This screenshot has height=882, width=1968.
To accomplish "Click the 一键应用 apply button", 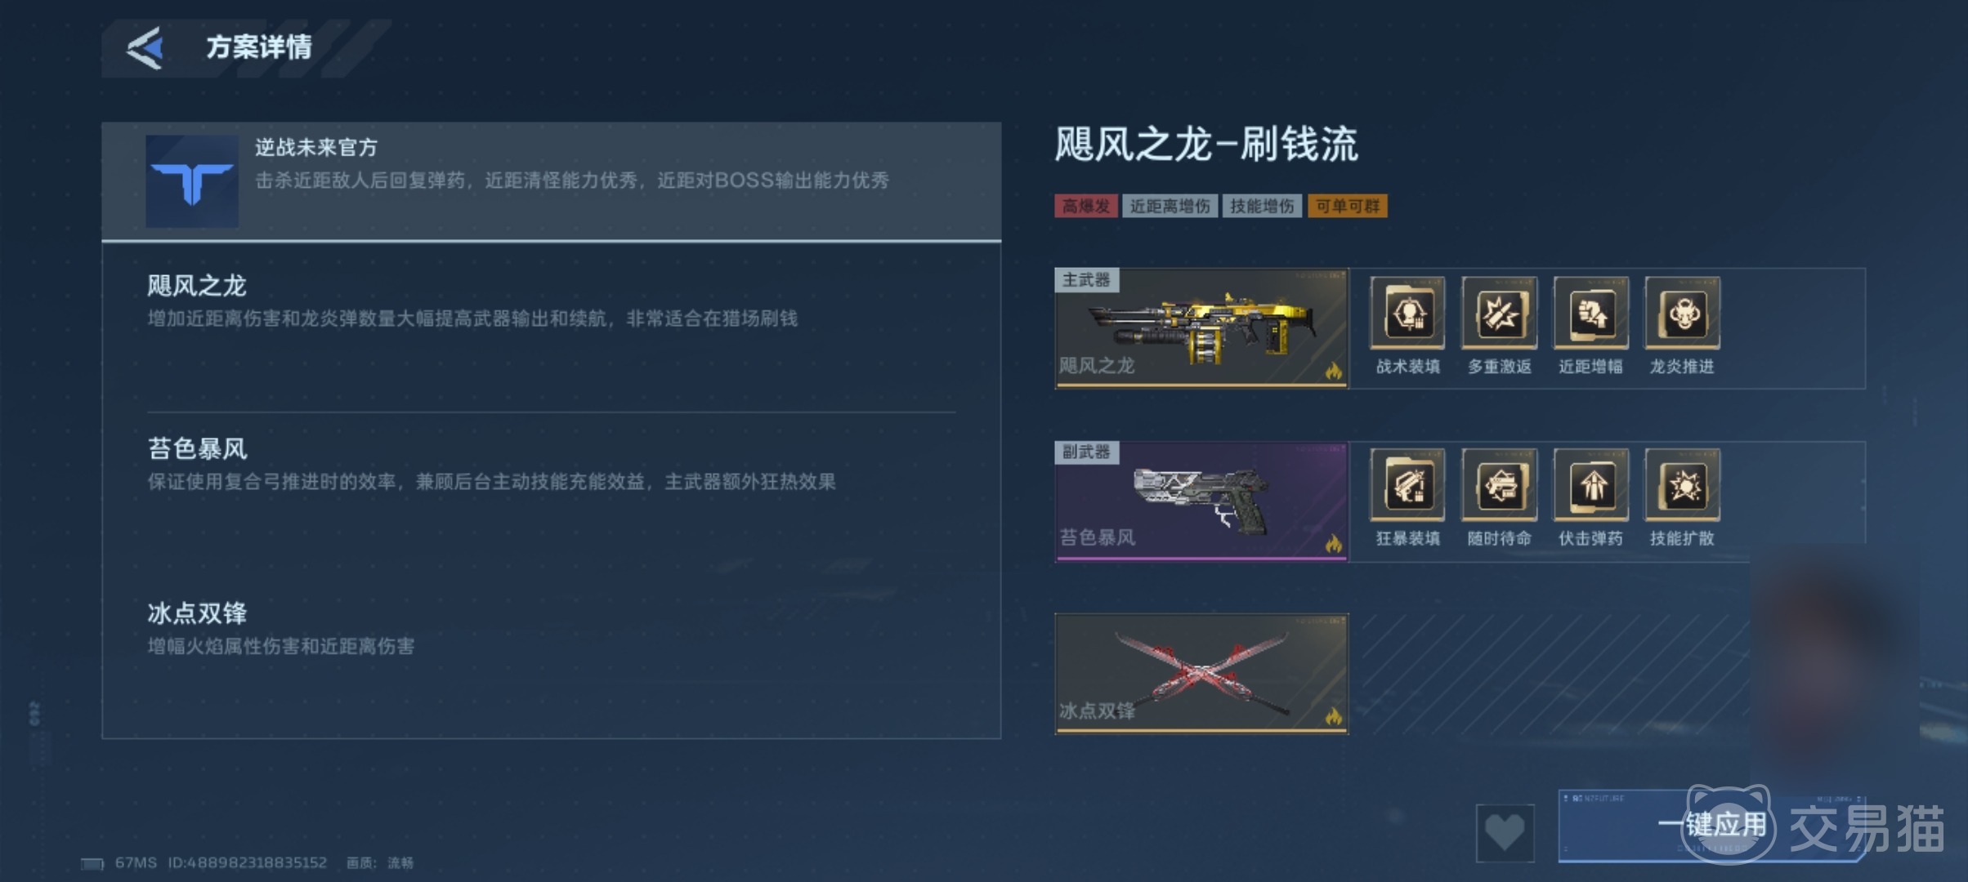I will 1712,826.
